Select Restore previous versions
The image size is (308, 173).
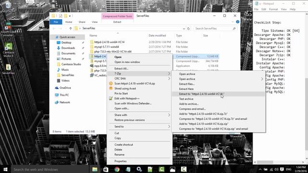pos(129,120)
